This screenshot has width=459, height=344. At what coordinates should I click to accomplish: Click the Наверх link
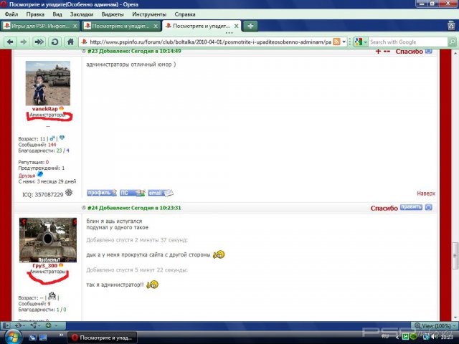pos(425,193)
